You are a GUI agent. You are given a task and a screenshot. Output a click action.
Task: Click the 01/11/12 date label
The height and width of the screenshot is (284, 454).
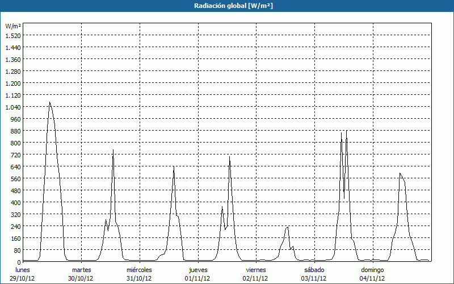point(197,278)
